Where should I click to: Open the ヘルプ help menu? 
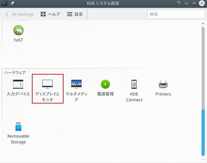(50, 14)
